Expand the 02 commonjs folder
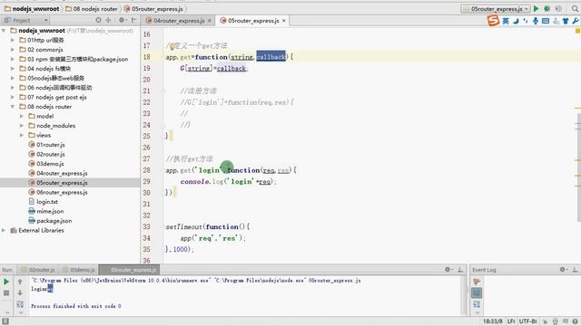The height and width of the screenshot is (326, 581). pos(13,50)
